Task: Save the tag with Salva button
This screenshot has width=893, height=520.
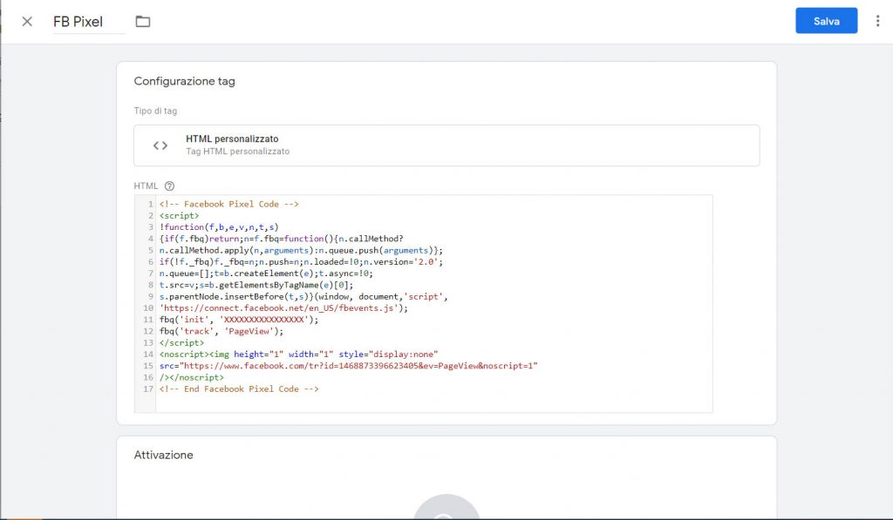Action: (827, 21)
